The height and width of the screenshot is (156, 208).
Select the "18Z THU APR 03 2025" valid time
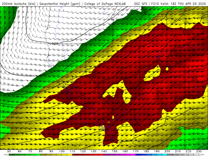pos(188,4)
